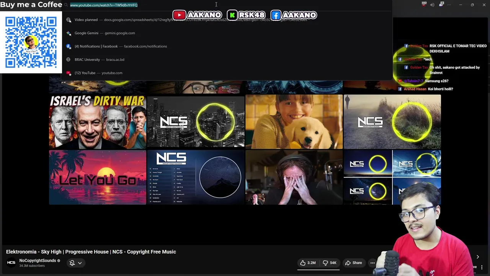Open the Israel's Dirty War video thumbnail
490x276 pixels.
pos(98,122)
